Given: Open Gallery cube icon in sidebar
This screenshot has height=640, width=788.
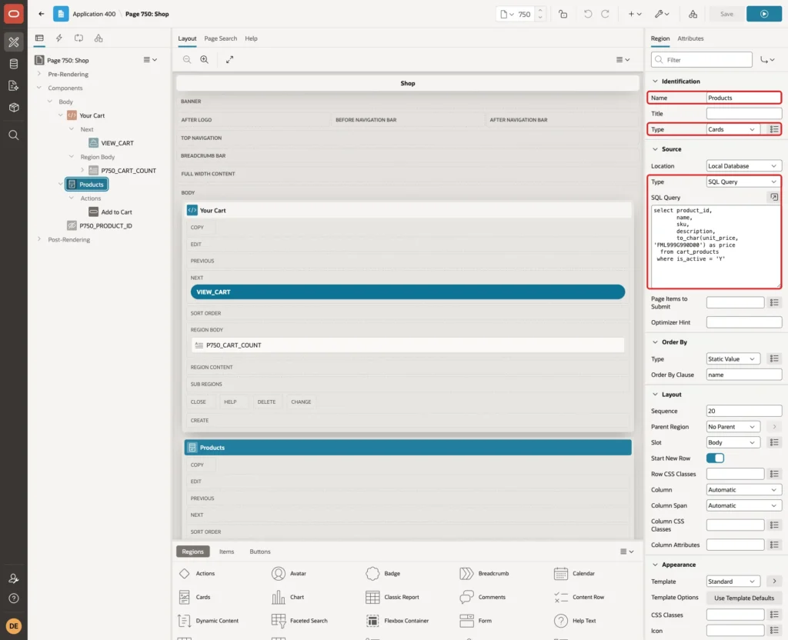Looking at the screenshot, I should tap(14, 108).
